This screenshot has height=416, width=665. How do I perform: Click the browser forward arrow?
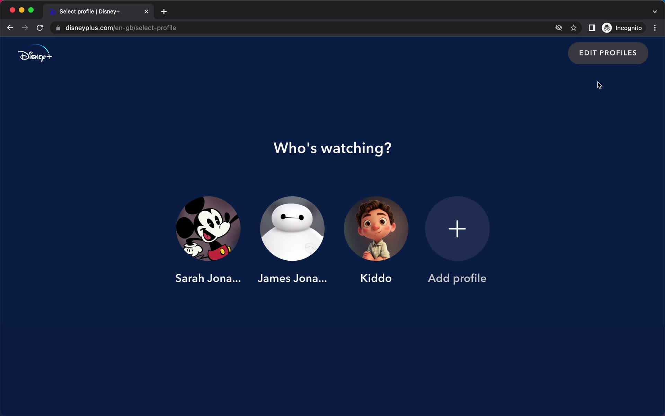click(25, 28)
